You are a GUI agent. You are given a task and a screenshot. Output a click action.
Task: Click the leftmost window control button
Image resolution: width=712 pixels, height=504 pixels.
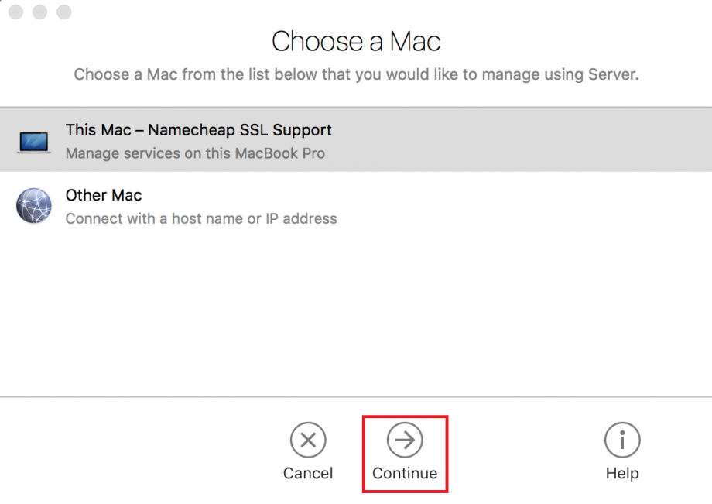pyautogui.click(x=15, y=12)
